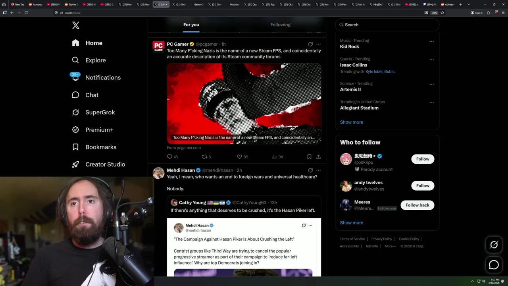This screenshot has width=508, height=286.
Task: Open Creator Studio in the sidebar
Action: pos(99,164)
